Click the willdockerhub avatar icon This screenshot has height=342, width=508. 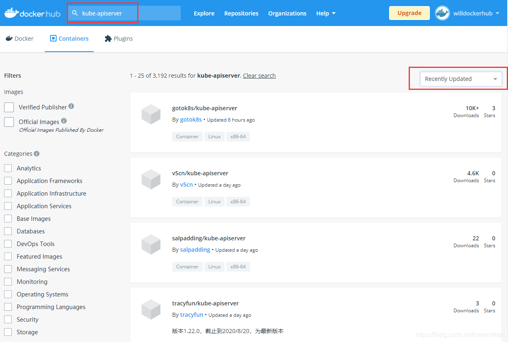[x=442, y=13]
